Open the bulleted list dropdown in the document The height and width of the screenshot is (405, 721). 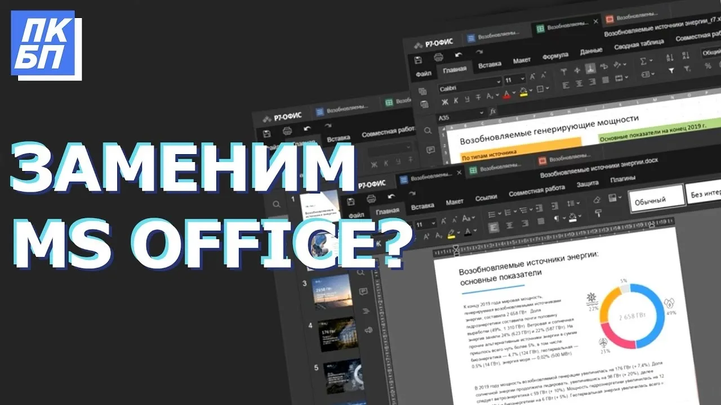click(x=494, y=215)
